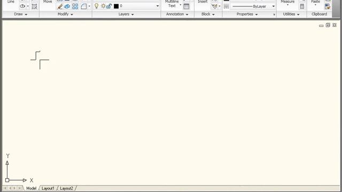The width and height of the screenshot is (342, 192).
Task: Open the ByLayer linetype dropdown
Action: pos(273,6)
